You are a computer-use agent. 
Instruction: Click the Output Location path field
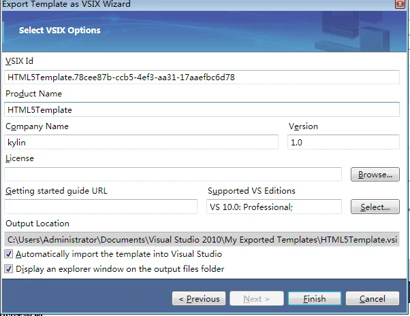coord(202,239)
